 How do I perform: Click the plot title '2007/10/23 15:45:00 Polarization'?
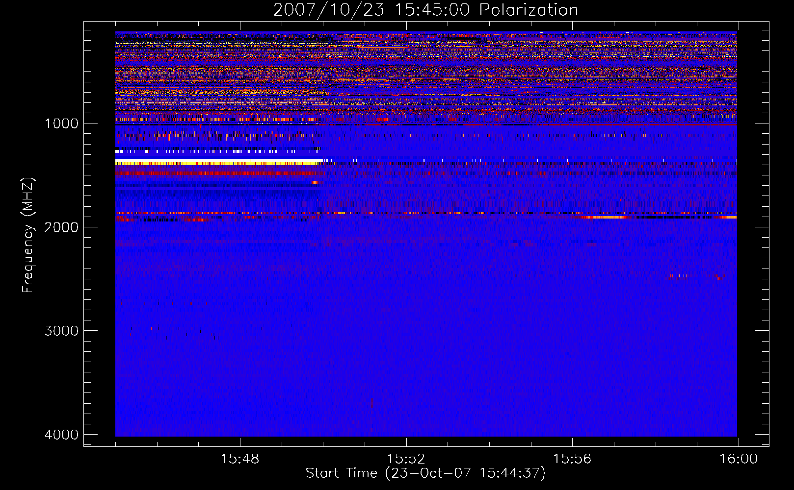tap(425, 10)
